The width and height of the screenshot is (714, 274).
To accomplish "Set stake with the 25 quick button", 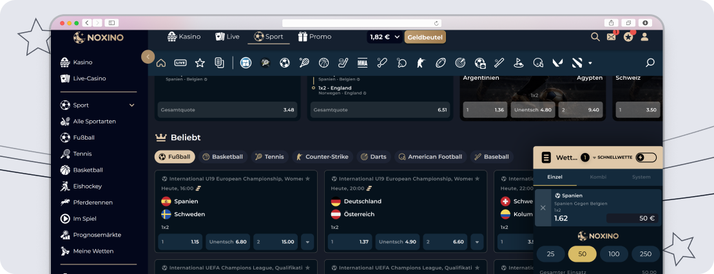I will coord(550,254).
